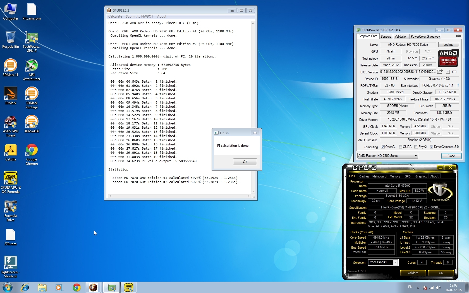
Task: Toggle the PhysX checkbox
Action: tap(416, 147)
